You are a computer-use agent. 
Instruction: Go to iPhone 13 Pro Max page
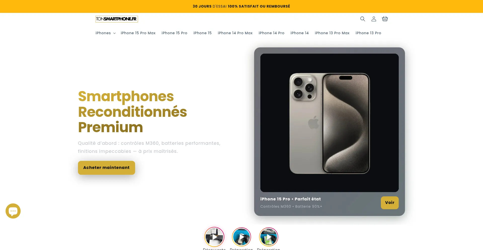pos(332,33)
